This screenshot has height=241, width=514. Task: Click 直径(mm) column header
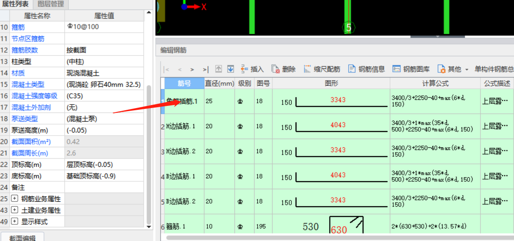point(219,83)
